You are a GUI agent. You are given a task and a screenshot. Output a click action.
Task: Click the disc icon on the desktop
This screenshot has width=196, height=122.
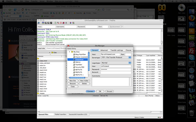(x=182, y=7)
